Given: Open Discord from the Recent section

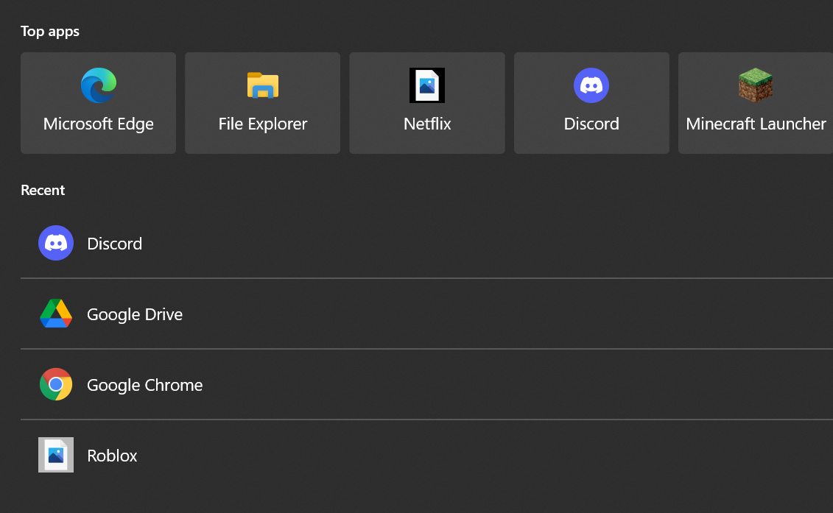Looking at the screenshot, I should click(114, 243).
